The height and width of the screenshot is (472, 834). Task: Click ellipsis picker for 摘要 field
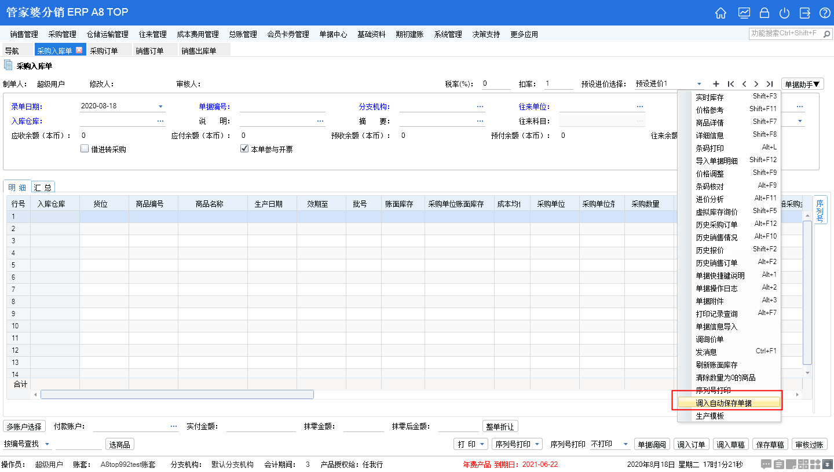pos(480,121)
